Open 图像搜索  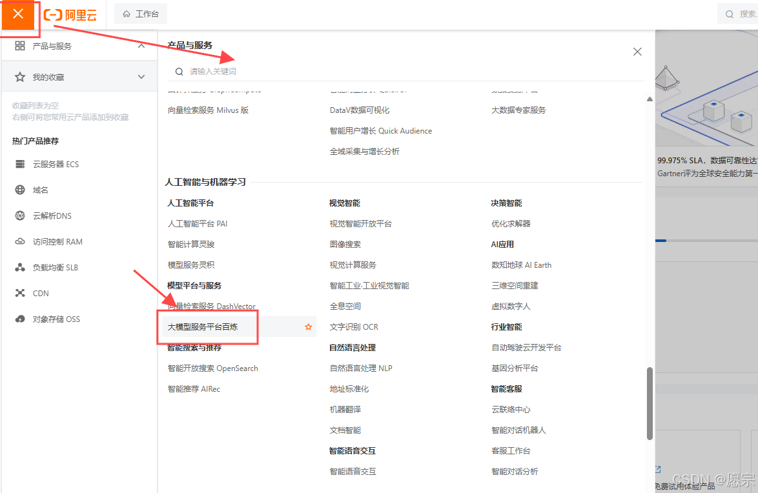[x=345, y=245]
